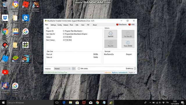The image size is (186, 105).
Task: Open the xda.com link
Action: point(108,73)
